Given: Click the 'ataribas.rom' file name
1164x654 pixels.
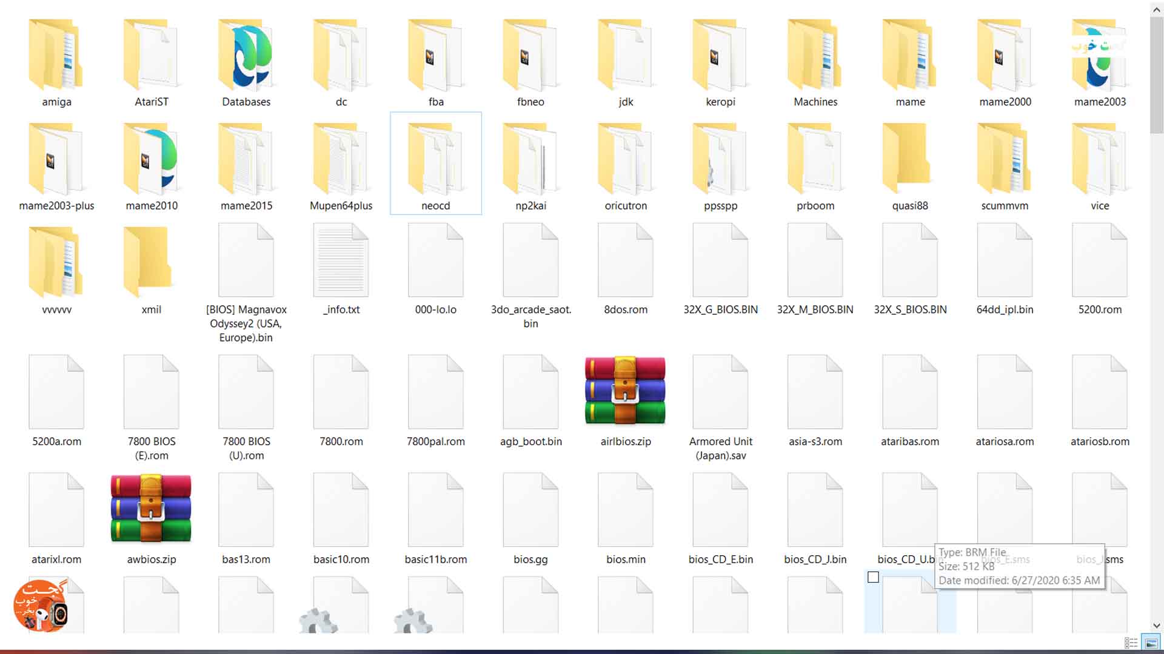Looking at the screenshot, I should 910,441.
